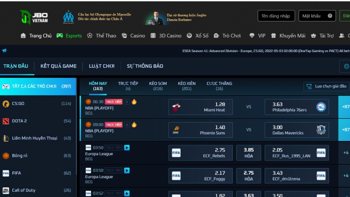Select TẤT CẢ CÁC TRÒ CHƠI category
Image resolution: width=350 pixels, height=197 pixels.
tap(38, 86)
